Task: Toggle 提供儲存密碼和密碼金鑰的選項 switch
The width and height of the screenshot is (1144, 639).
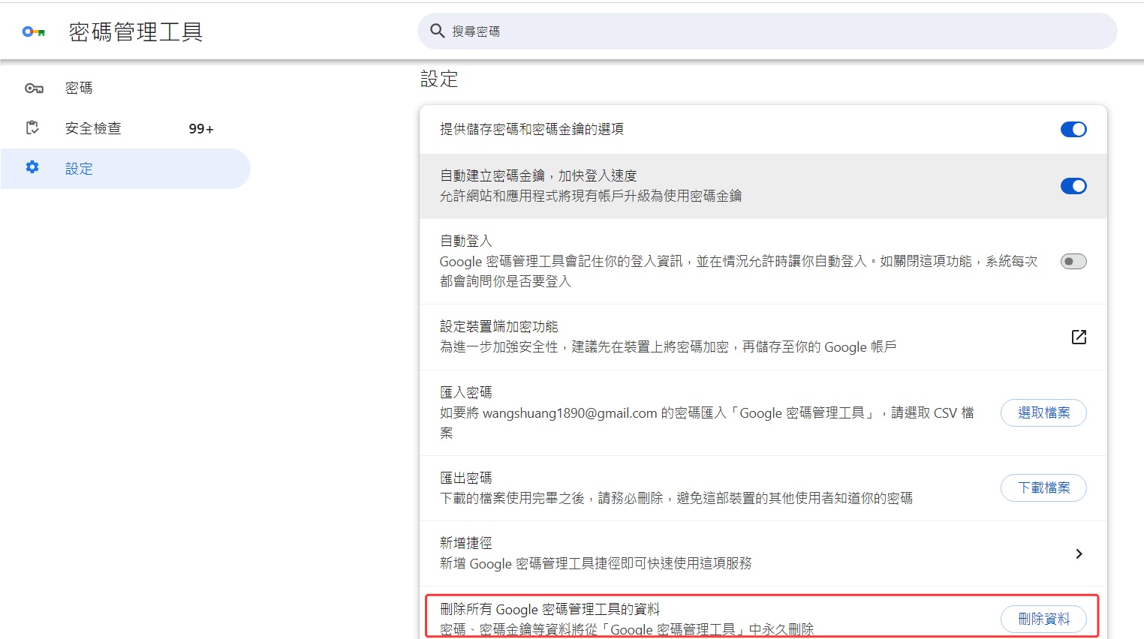Action: pos(1073,129)
